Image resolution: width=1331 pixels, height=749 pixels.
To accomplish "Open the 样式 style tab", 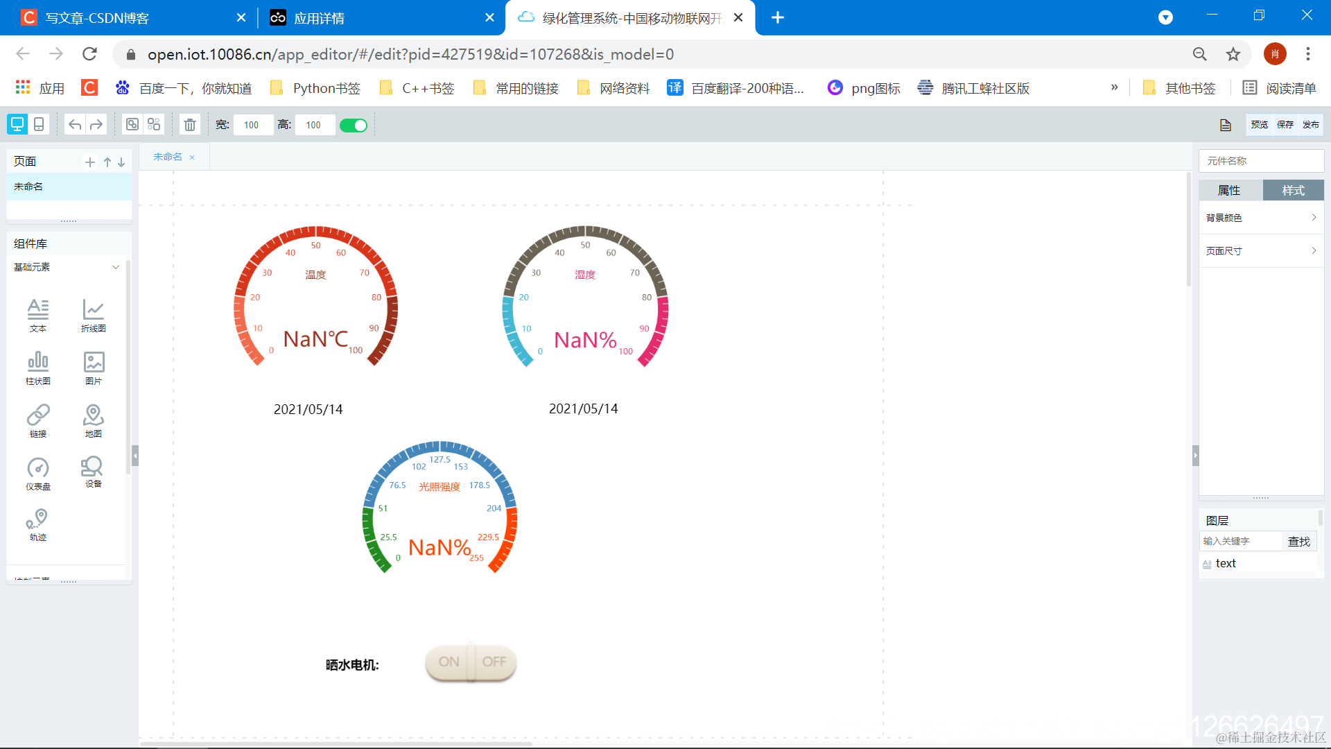I will pos(1293,190).
